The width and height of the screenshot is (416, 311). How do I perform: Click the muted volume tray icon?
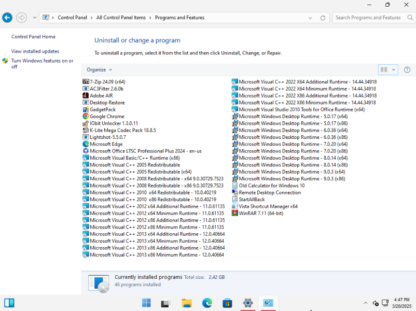coord(376,303)
